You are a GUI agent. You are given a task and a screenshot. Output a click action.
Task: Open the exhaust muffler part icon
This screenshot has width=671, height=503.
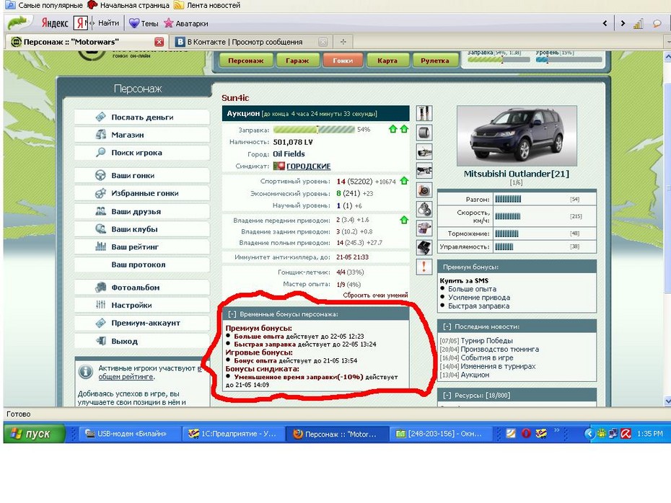point(424,152)
